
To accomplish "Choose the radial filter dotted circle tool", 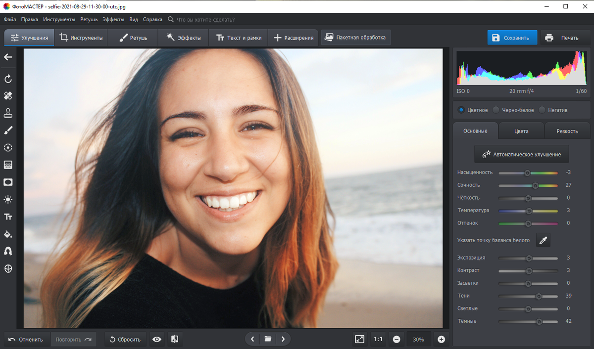I will click(8, 148).
